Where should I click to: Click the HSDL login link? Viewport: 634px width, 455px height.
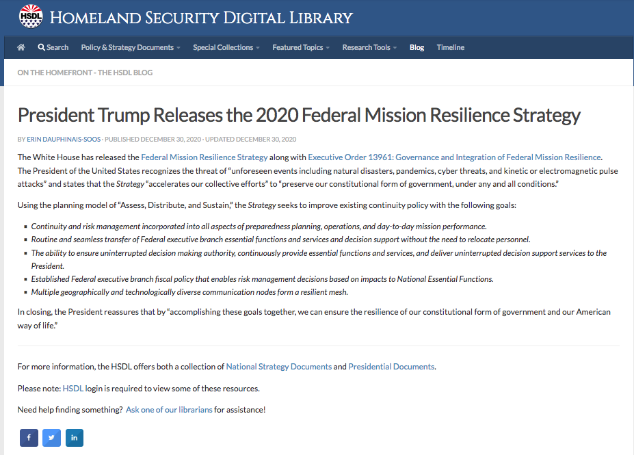click(x=72, y=387)
